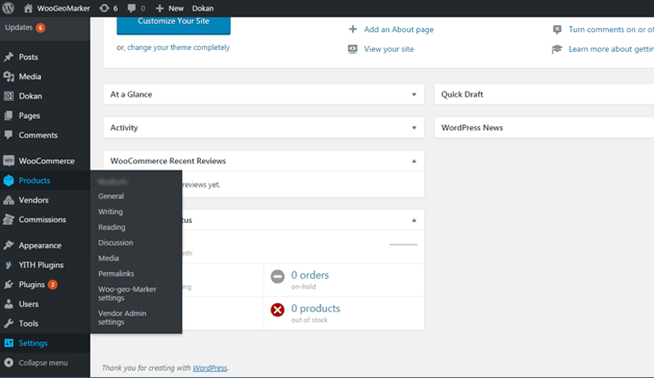Collapse the WooCommerce Recent Reviews panel
The height and width of the screenshot is (378, 654).
[x=414, y=162]
